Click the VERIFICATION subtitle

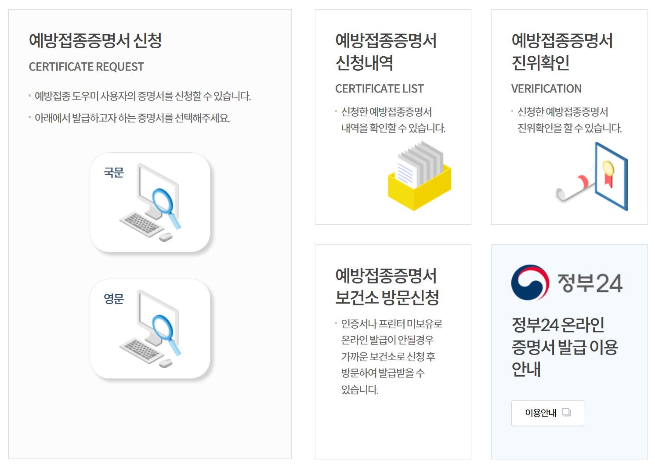546,89
